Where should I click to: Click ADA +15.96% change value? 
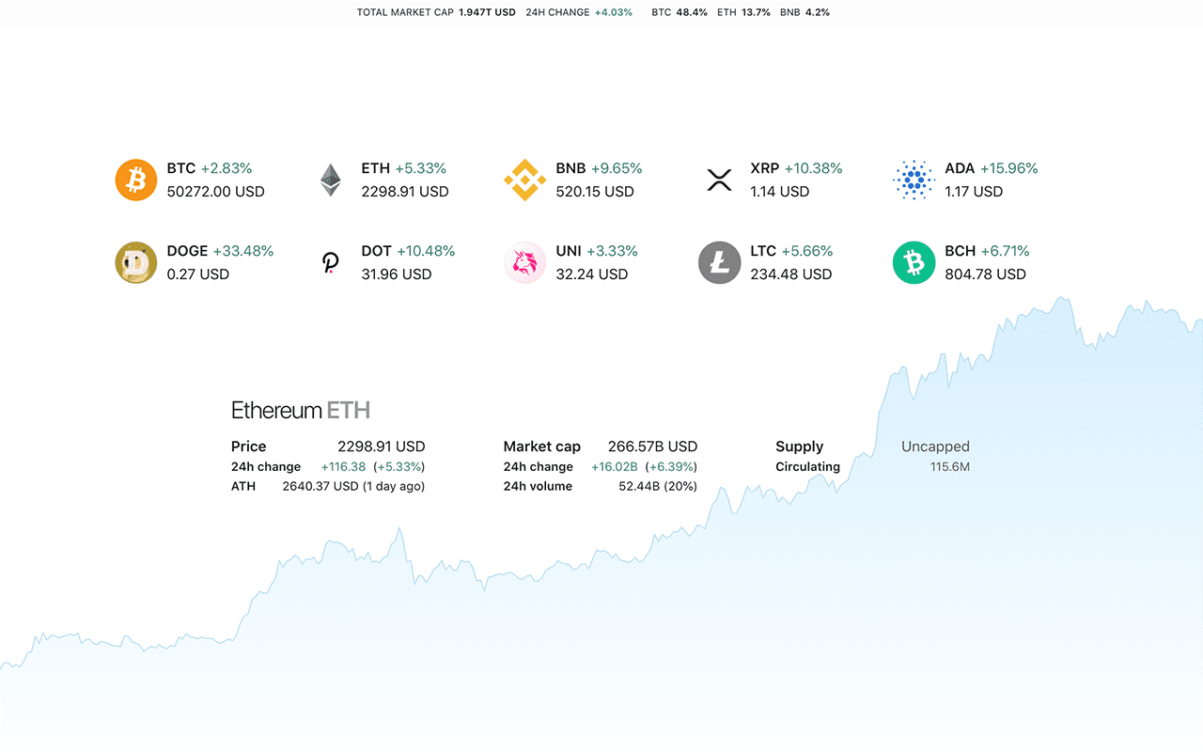pyautogui.click(x=1009, y=168)
